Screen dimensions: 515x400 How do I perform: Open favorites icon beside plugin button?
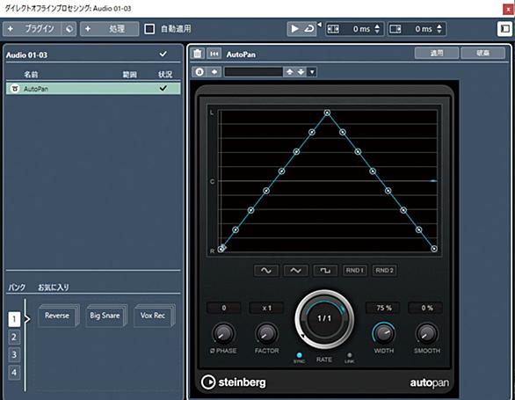coord(69,29)
